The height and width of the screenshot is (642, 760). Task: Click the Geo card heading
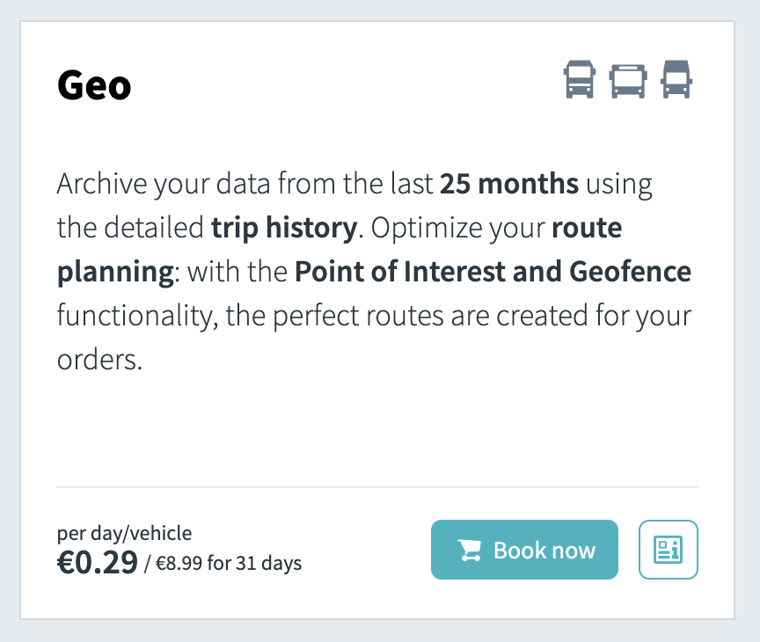pyautogui.click(x=94, y=85)
